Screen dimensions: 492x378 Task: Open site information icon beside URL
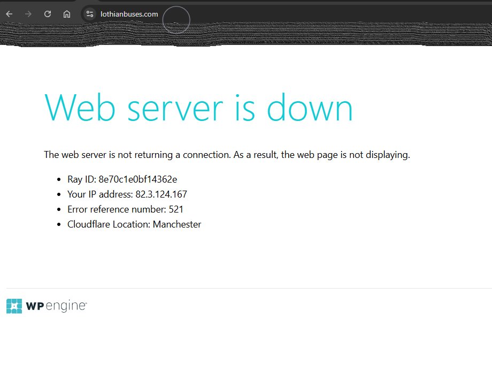click(90, 14)
